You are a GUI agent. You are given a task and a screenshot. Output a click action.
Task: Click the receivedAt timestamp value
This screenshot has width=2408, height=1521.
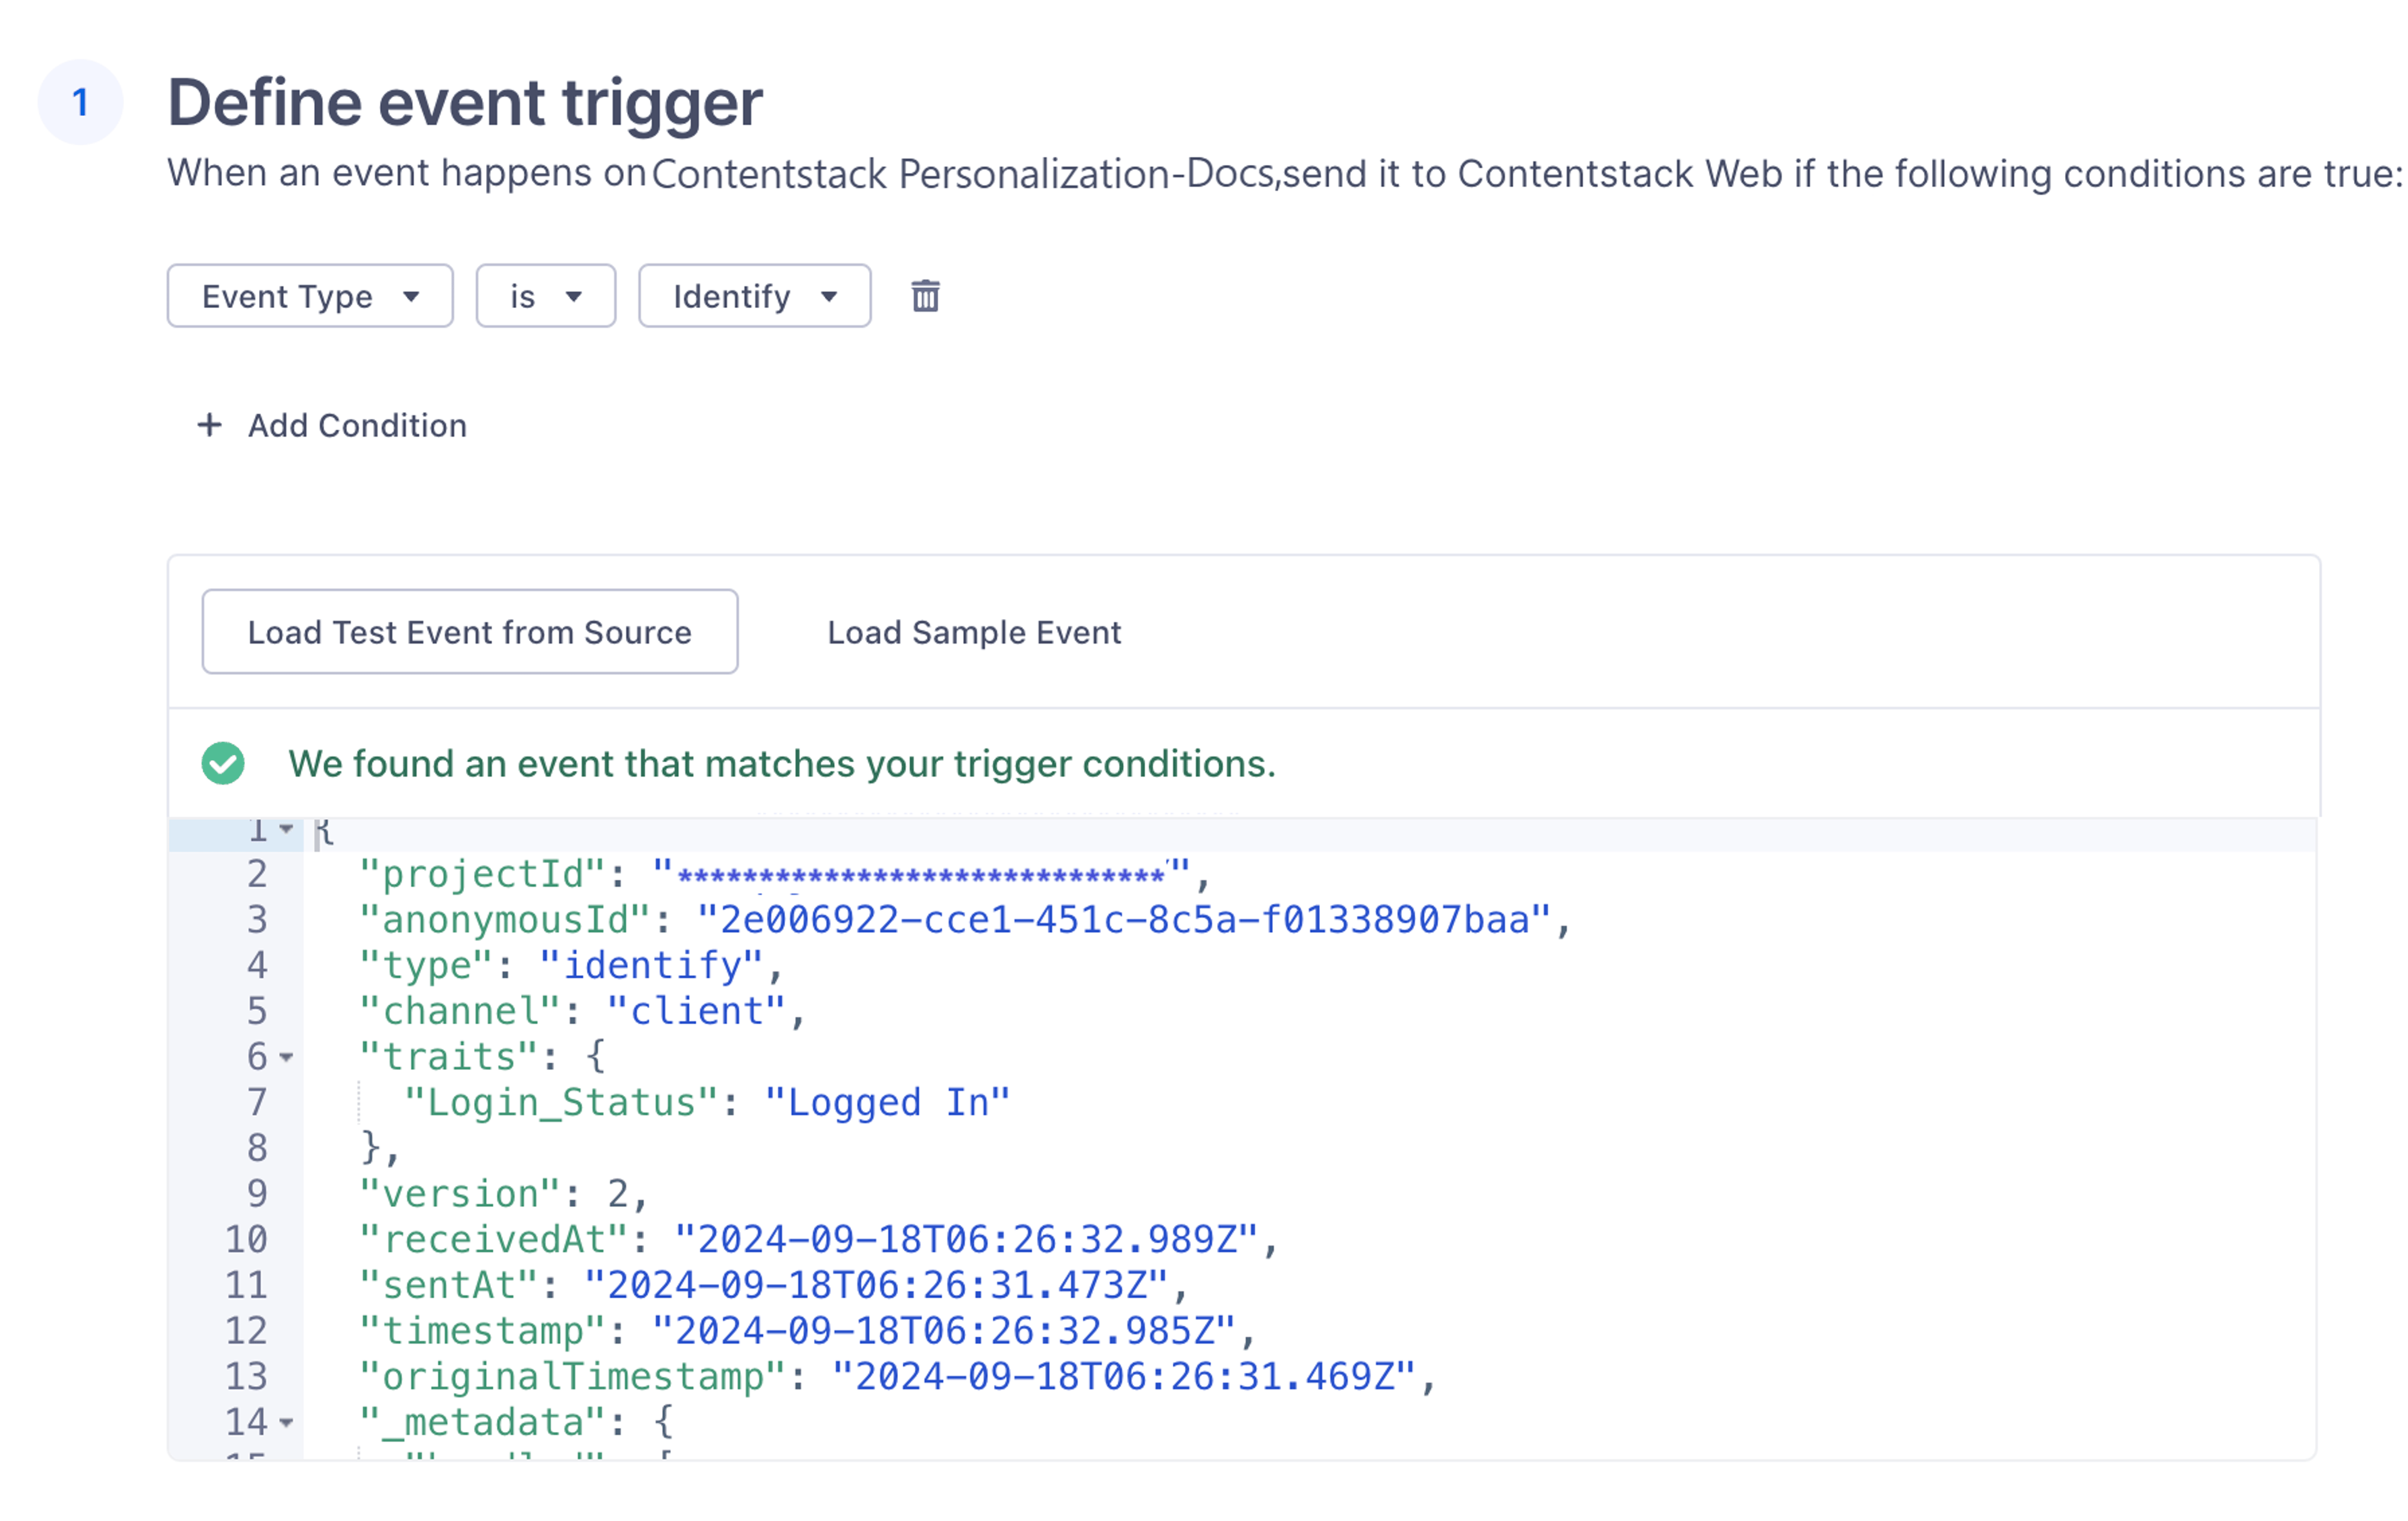coord(967,1240)
